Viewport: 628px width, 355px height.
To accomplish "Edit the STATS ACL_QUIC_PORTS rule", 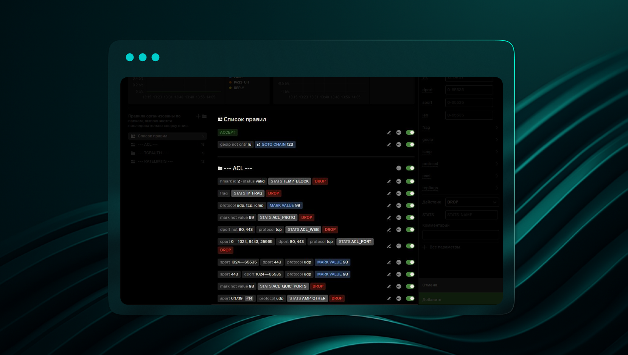I will coord(389,286).
